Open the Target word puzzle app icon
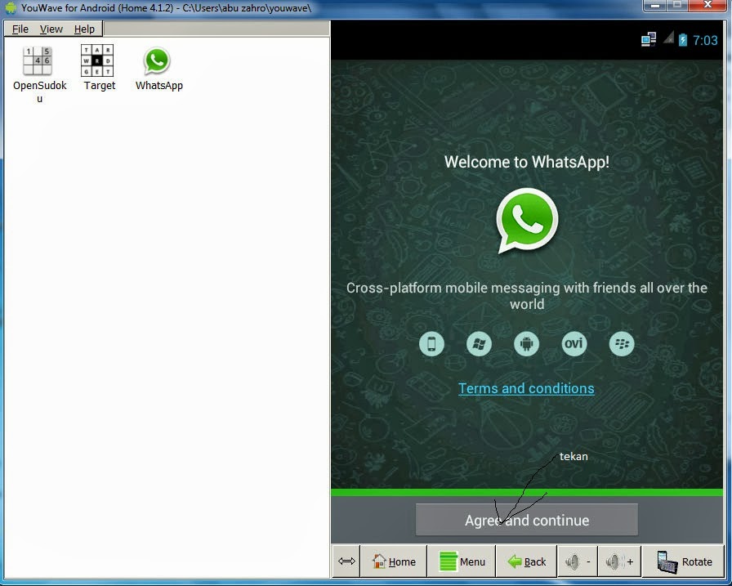 (x=97, y=60)
